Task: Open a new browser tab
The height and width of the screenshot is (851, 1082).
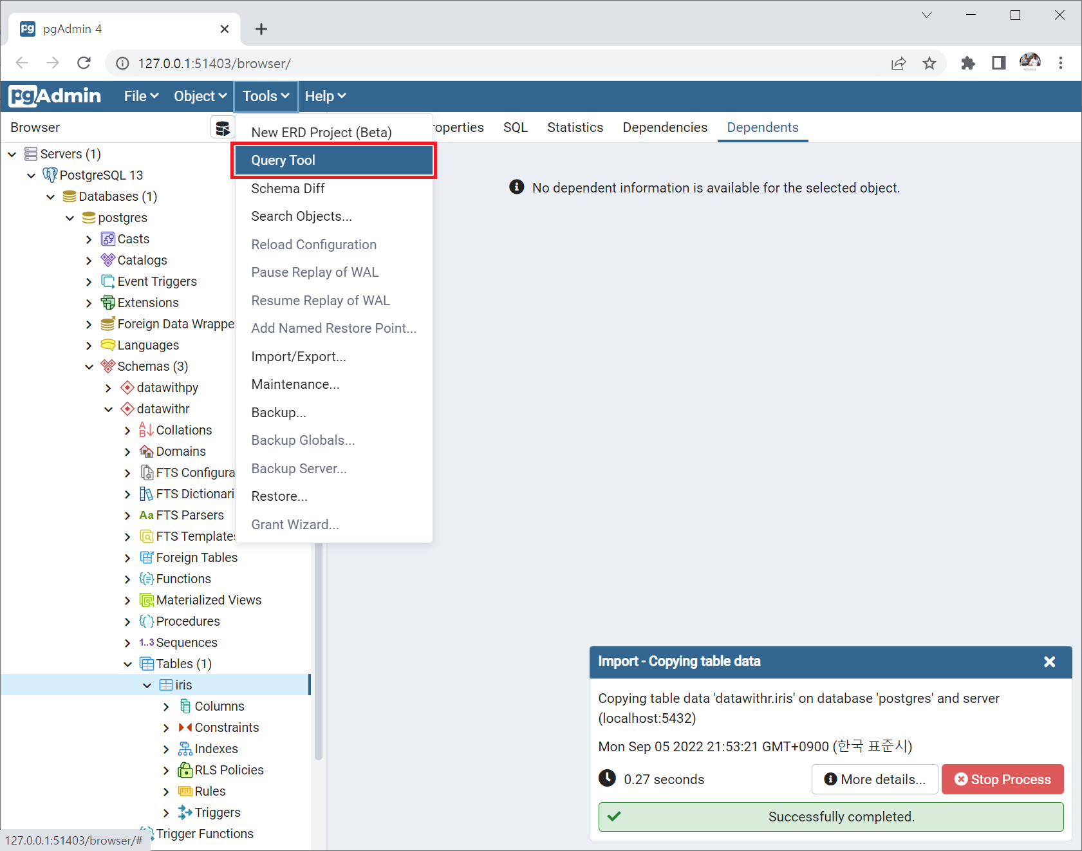Action: tap(261, 29)
